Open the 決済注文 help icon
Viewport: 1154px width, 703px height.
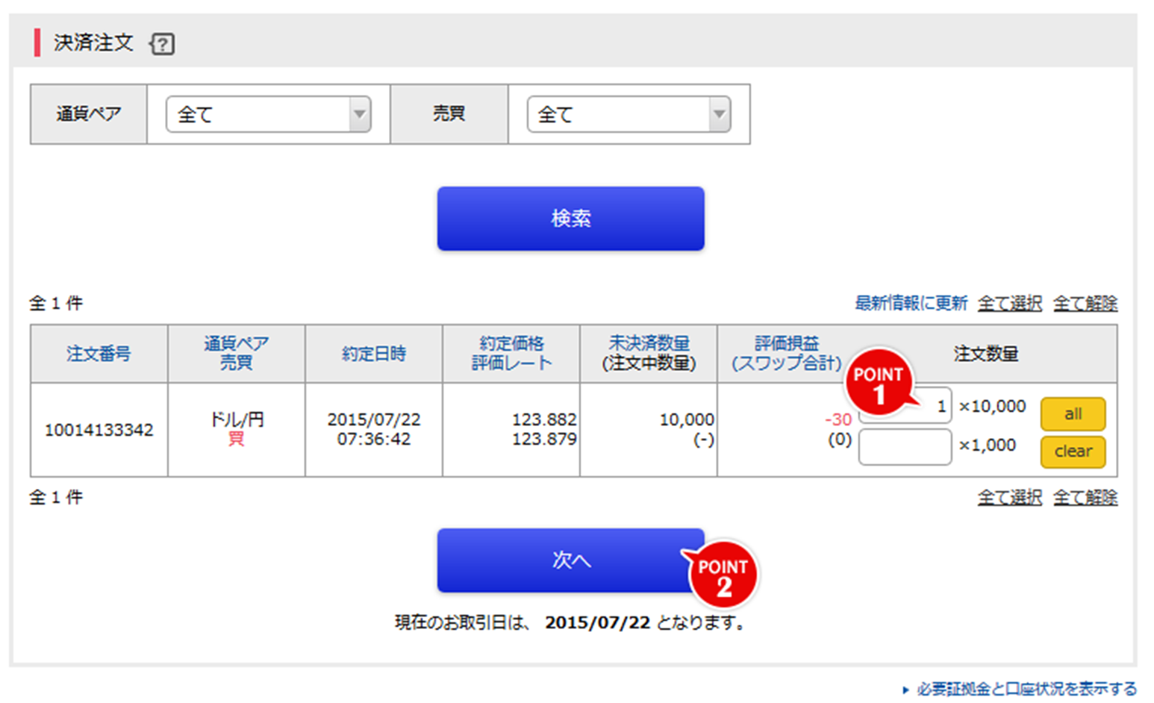click(160, 44)
